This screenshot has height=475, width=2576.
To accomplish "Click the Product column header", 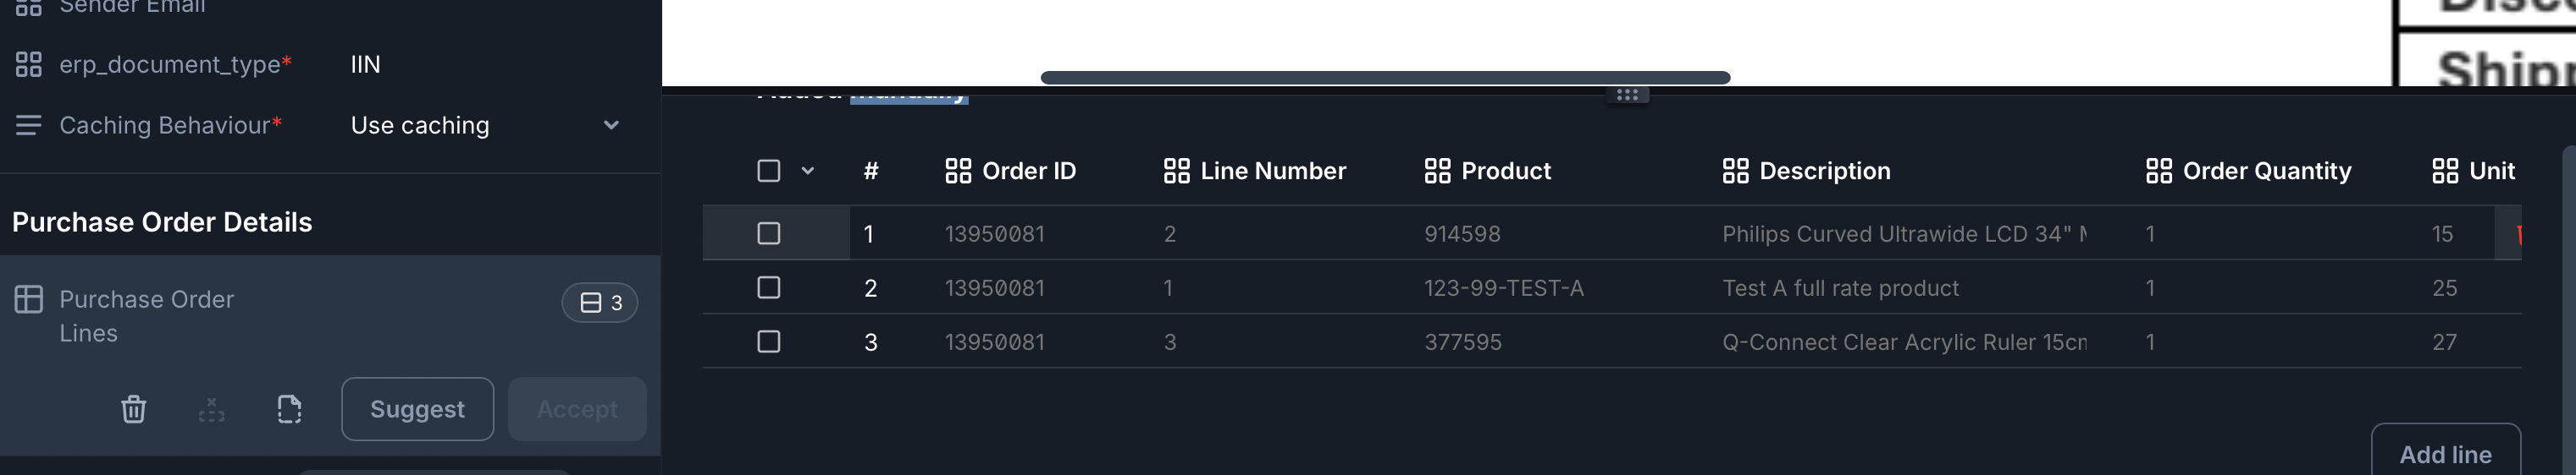I will point(1505,172).
